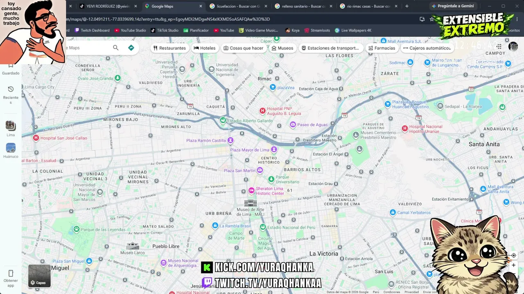The height and width of the screenshot is (294, 524).
Task: Open the Video Game Music bookmark
Action: coord(259,30)
